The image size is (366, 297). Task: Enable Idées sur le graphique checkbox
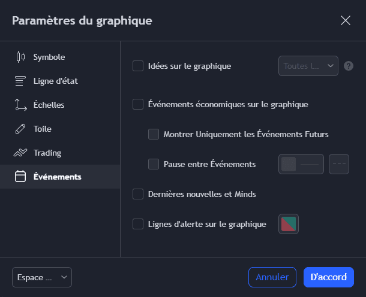point(138,66)
